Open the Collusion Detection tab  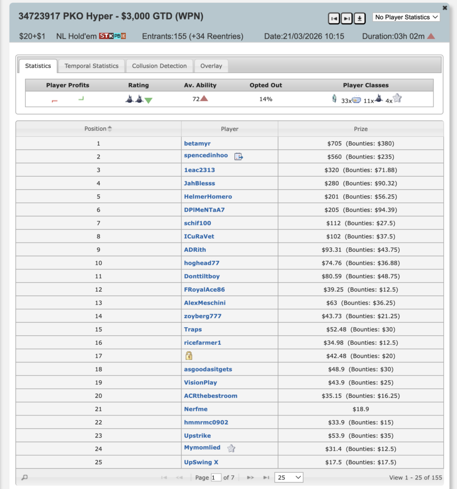point(159,66)
